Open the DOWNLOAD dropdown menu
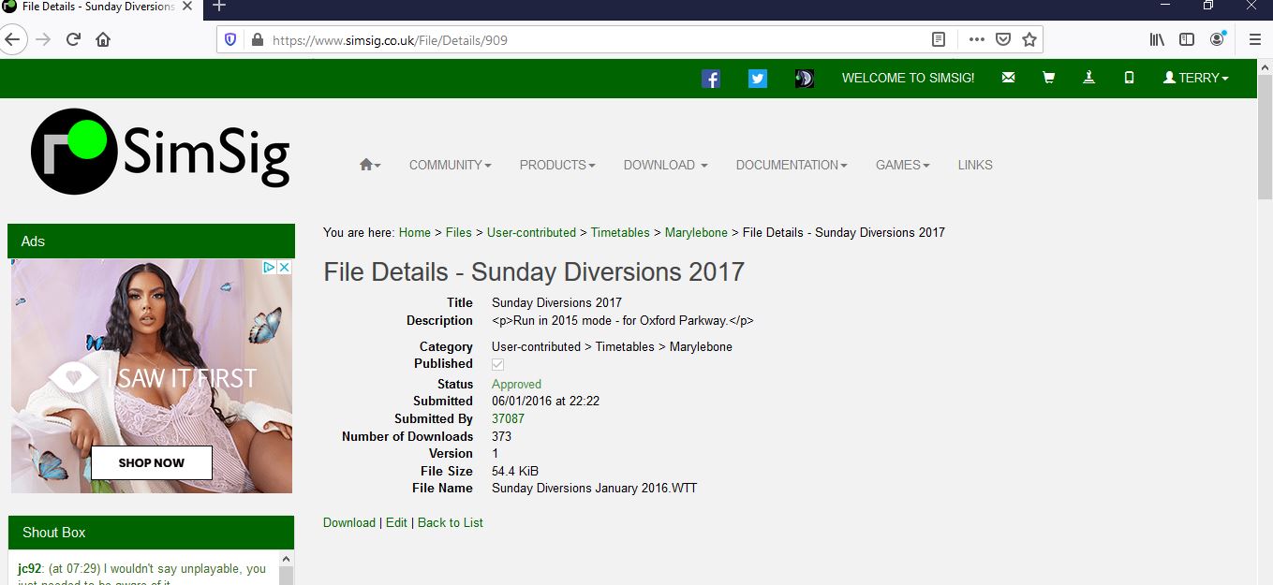This screenshot has width=1273, height=585. [x=666, y=165]
